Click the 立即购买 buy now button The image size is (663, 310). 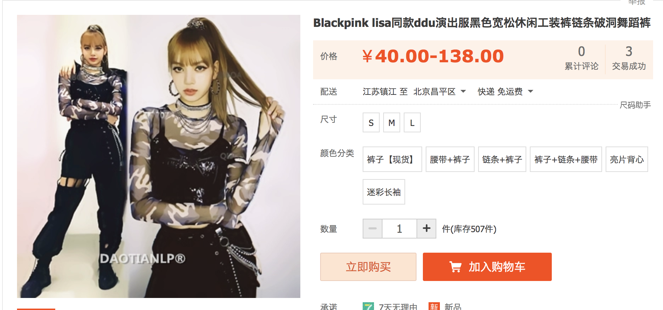pyautogui.click(x=368, y=267)
